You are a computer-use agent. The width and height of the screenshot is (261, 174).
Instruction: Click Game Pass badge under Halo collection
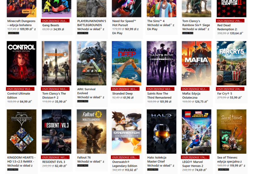pyautogui.click(x=153, y=170)
